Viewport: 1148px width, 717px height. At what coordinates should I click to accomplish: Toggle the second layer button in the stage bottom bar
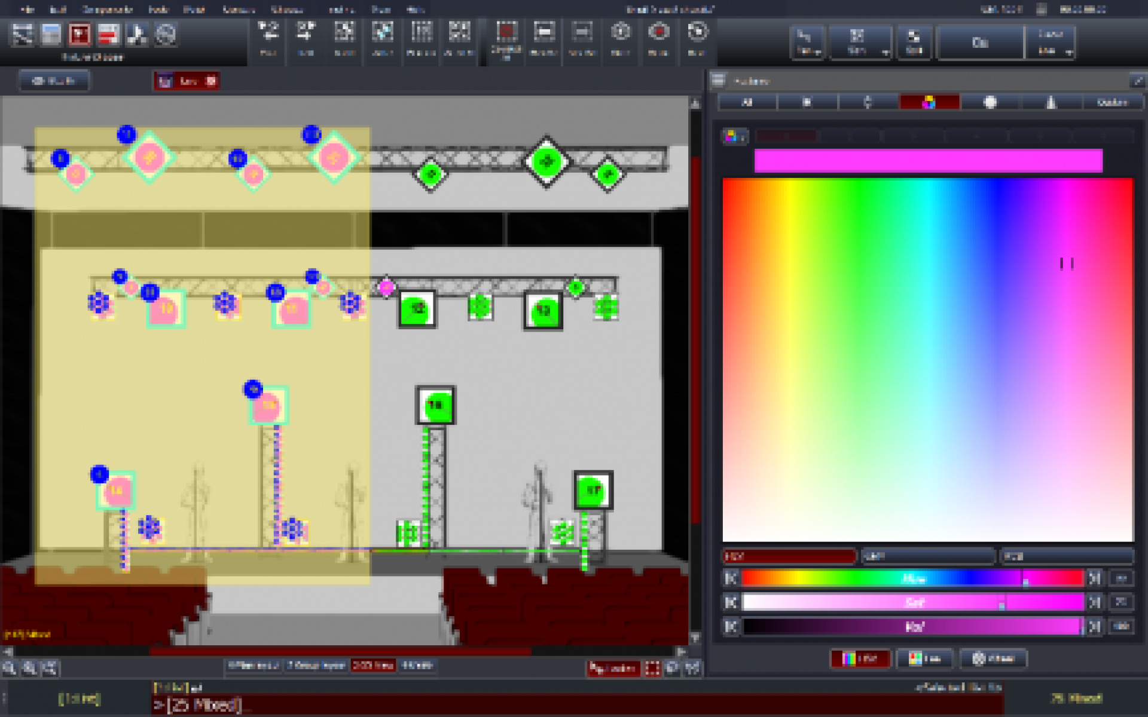pyautogui.click(x=316, y=666)
